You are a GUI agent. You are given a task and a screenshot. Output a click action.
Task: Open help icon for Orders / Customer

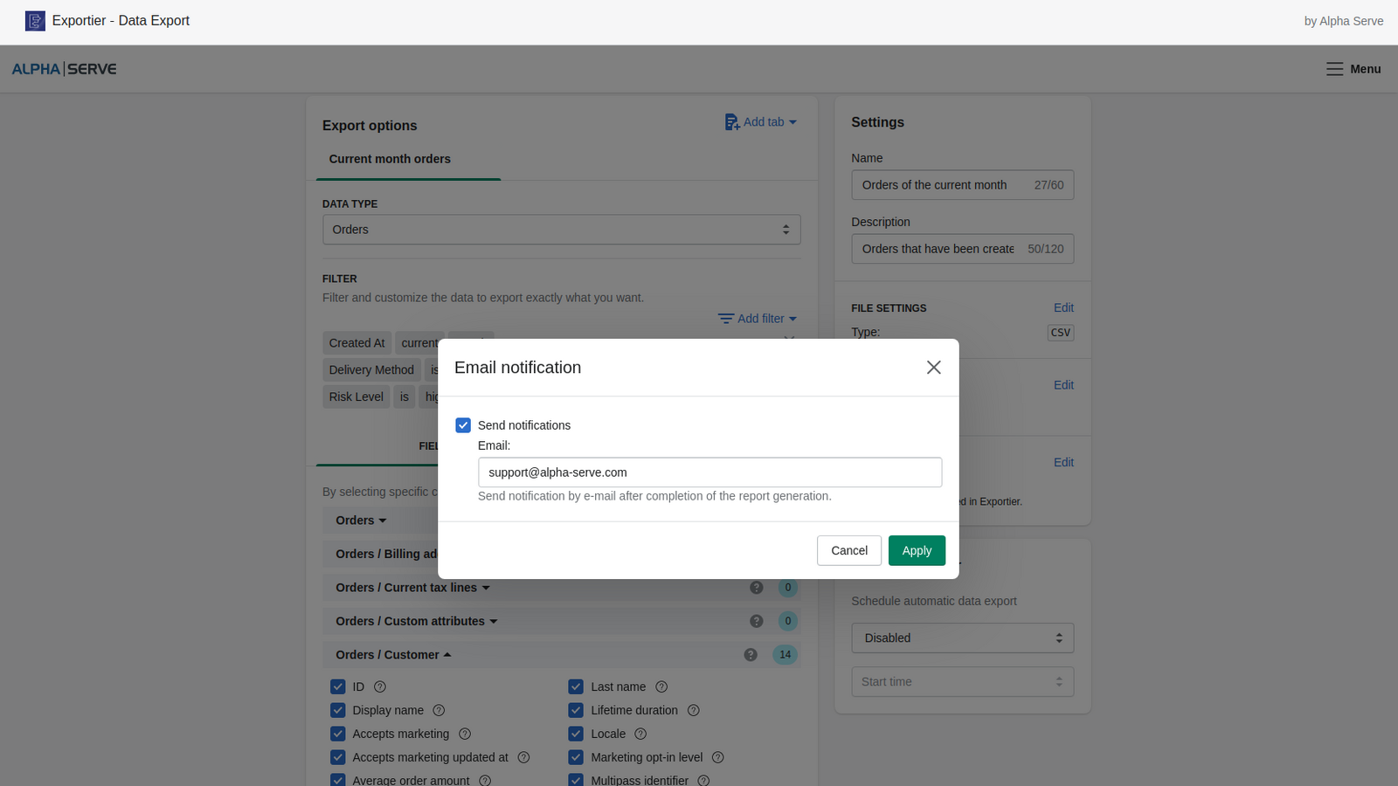[x=751, y=655]
